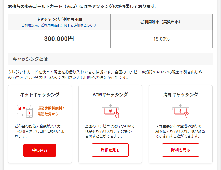Click the 300,000円 available amount
The image size is (221, 170).
click(59, 39)
